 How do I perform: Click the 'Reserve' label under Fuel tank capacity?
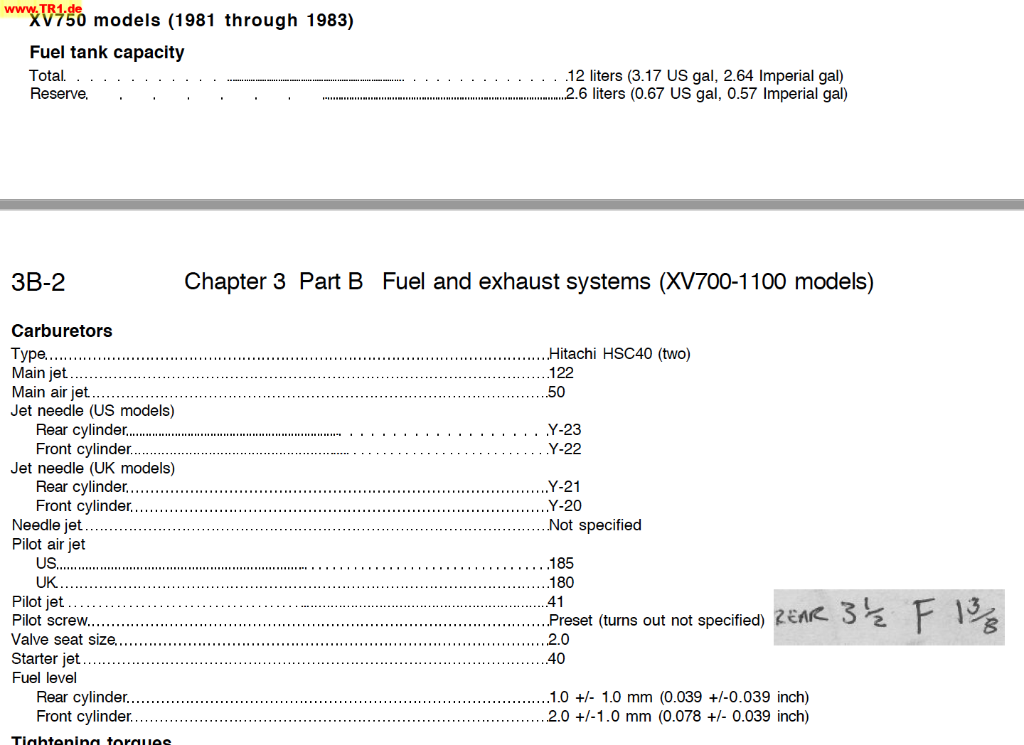58,94
